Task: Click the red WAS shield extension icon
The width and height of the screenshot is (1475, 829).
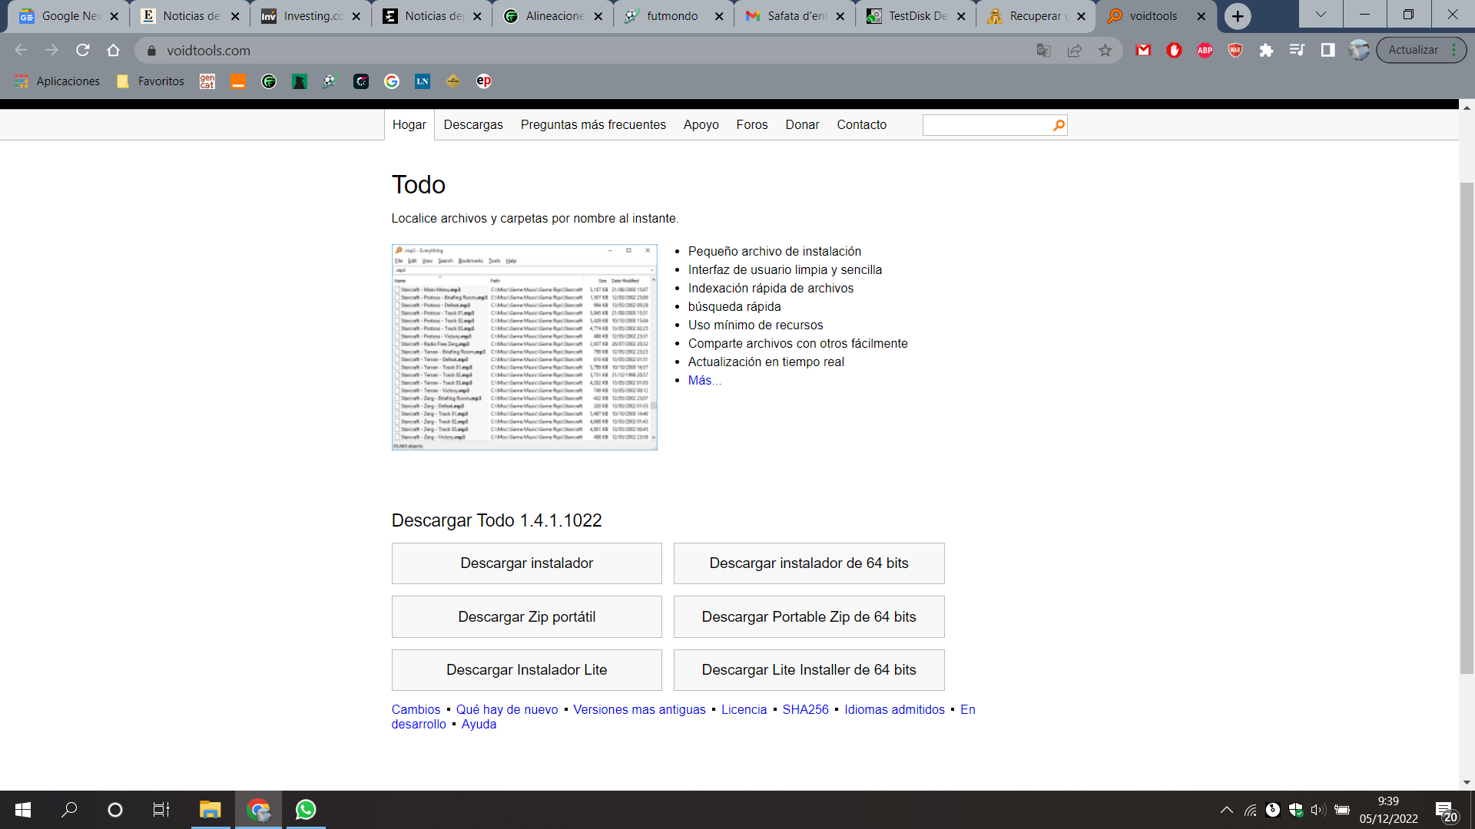Action: coord(1235,51)
